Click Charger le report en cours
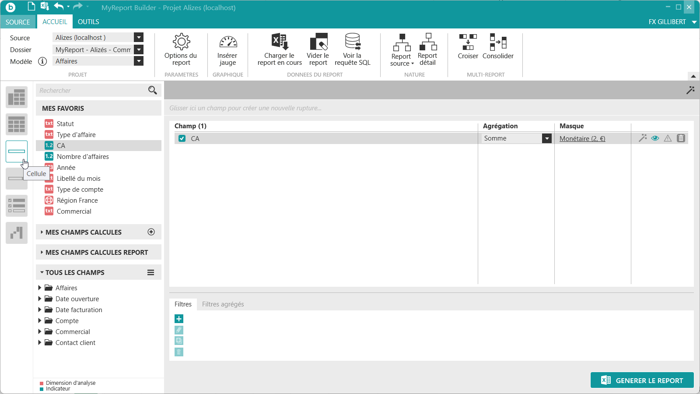The height and width of the screenshot is (394, 700). (x=280, y=49)
